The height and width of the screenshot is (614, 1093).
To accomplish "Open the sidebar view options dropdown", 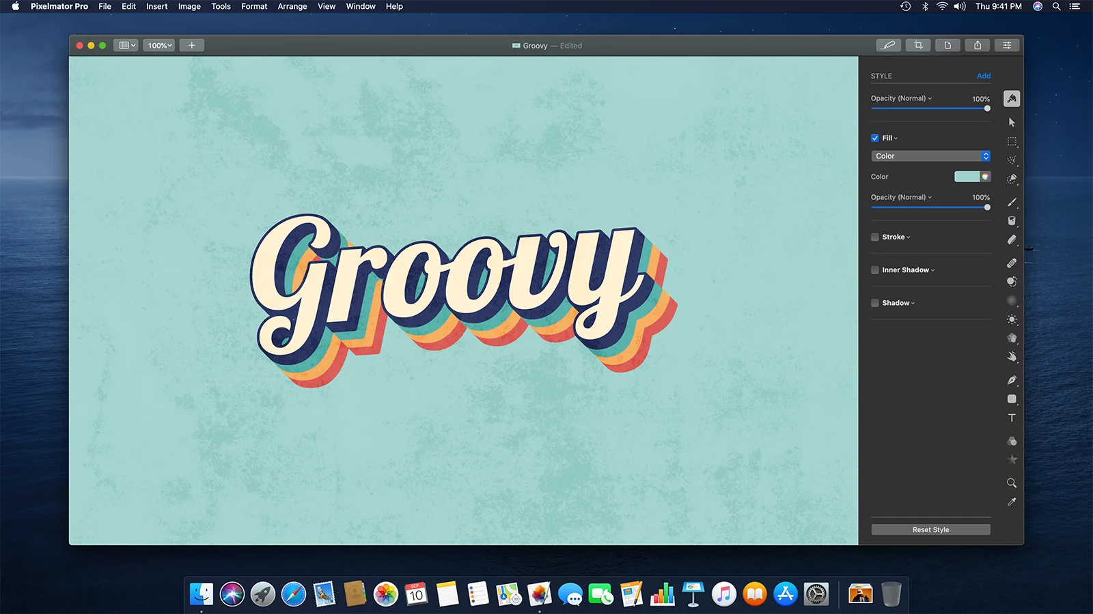I will 127,45.
